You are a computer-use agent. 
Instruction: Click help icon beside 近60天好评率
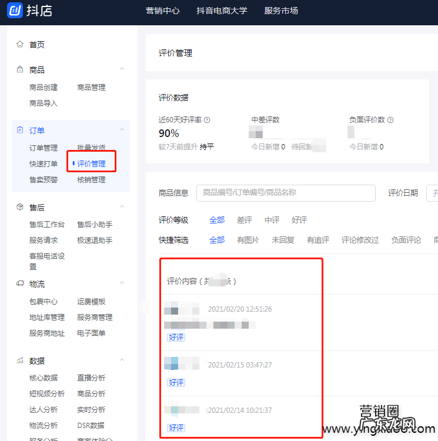(207, 120)
